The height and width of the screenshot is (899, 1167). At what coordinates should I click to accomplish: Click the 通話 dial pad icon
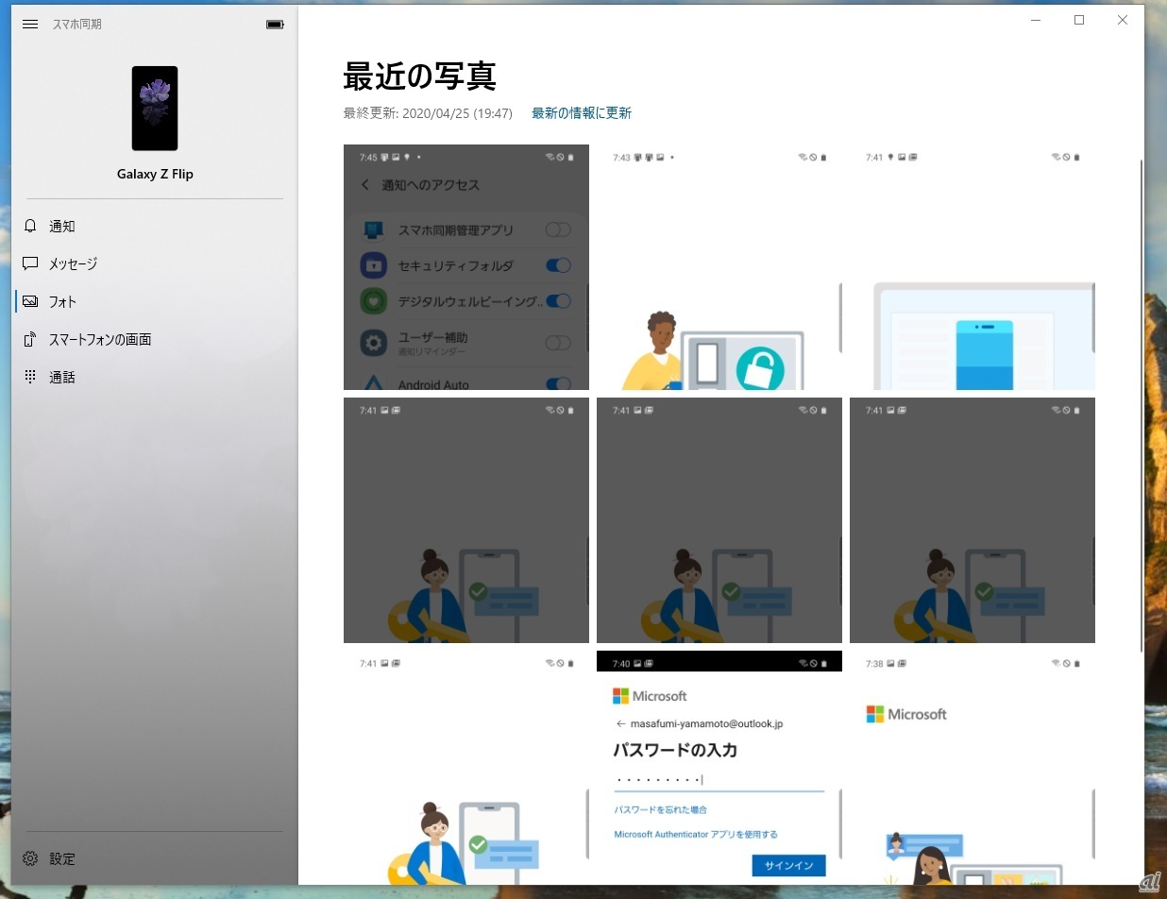pyautogui.click(x=30, y=378)
